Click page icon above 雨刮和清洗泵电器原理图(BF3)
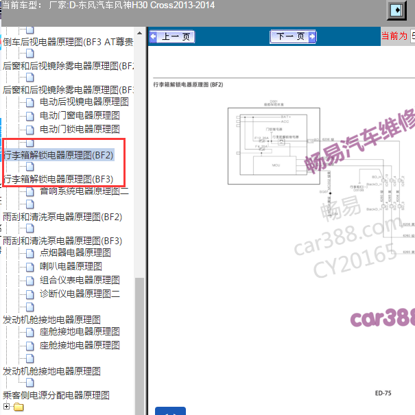 coord(30,228)
